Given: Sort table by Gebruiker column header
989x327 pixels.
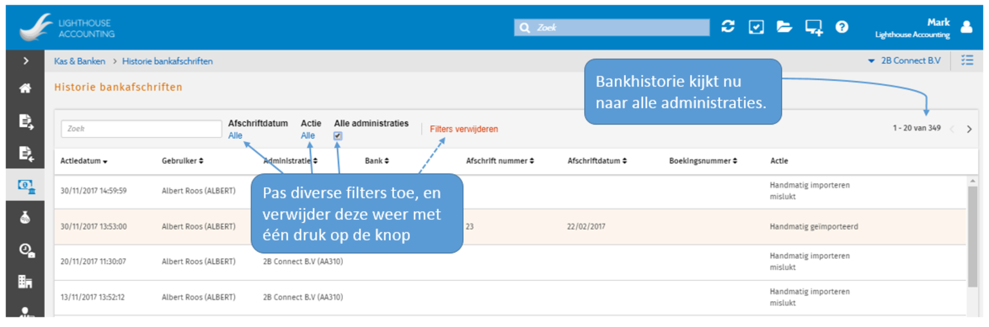Looking at the screenshot, I should click(x=182, y=161).
